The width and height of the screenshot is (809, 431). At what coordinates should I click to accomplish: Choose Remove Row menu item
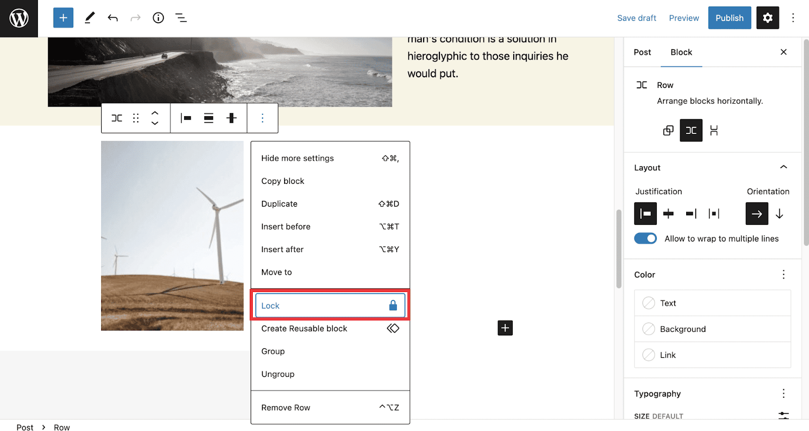coord(330,407)
